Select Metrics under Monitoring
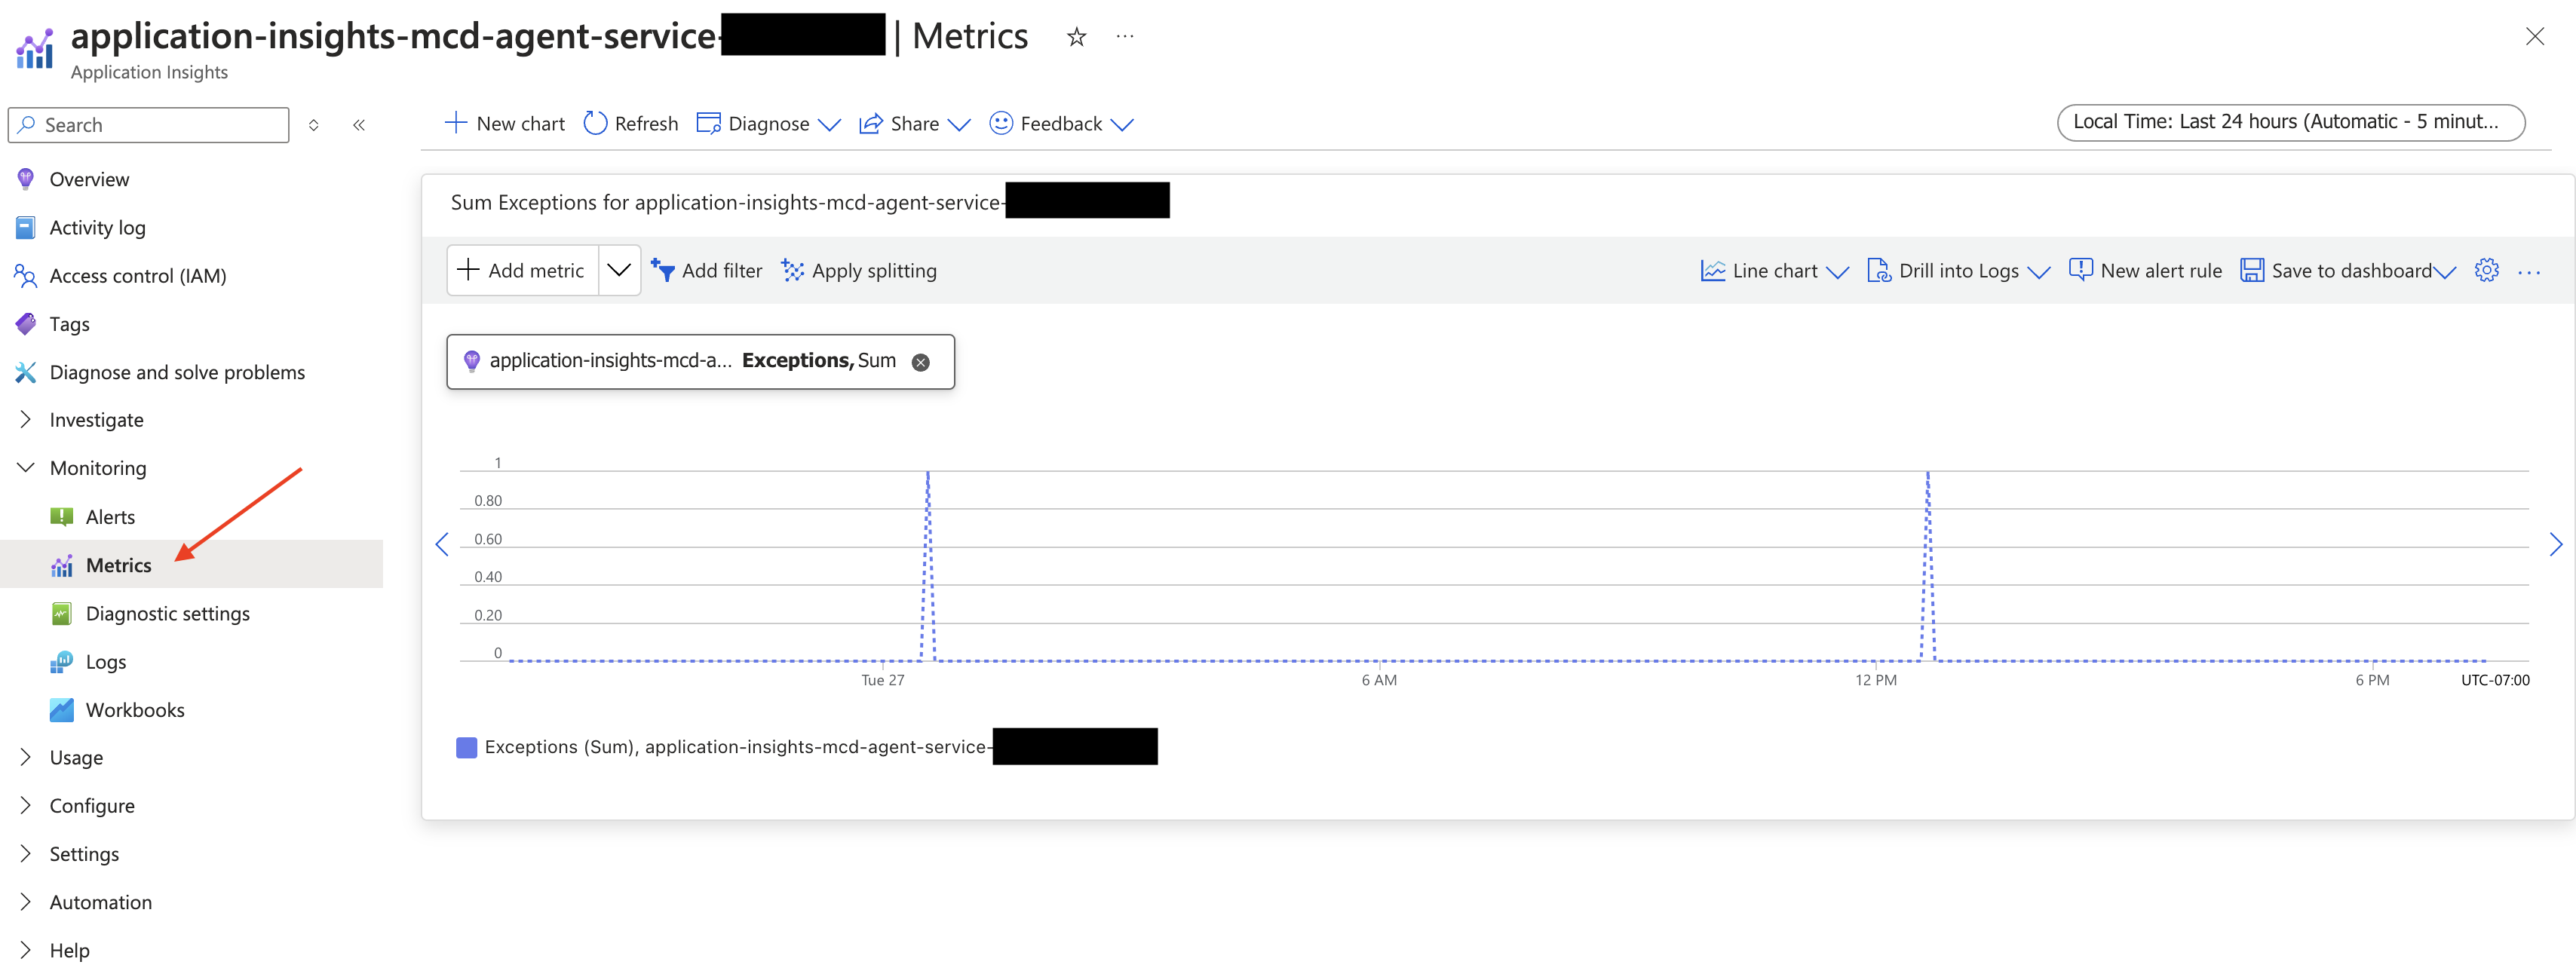This screenshot has height=971, width=2576. 118,565
